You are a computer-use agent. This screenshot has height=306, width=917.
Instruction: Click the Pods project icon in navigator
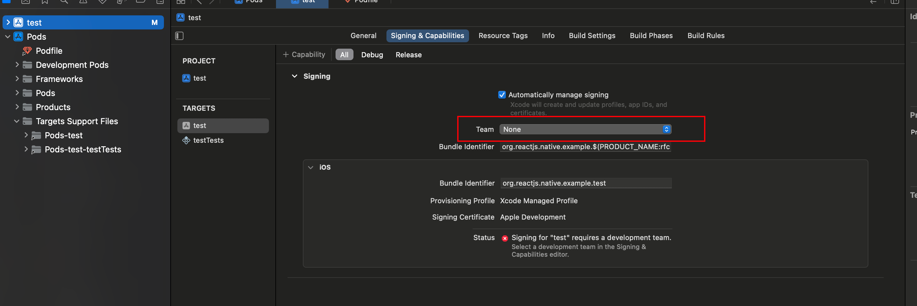19,36
